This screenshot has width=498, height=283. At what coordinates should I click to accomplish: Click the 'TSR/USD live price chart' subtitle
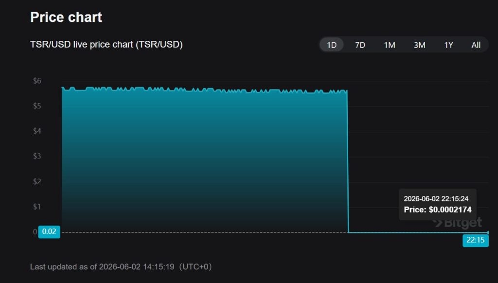[107, 44]
